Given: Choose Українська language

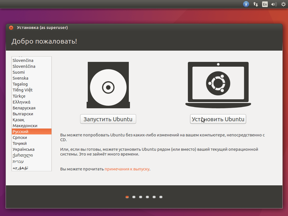Looking at the screenshot, I should [31, 149].
